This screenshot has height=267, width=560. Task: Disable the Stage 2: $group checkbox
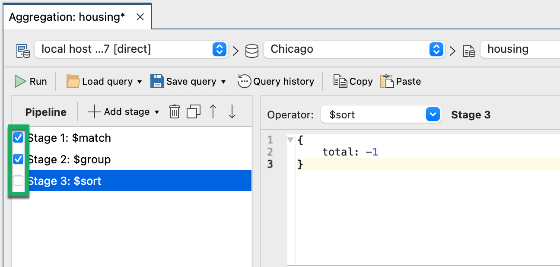[x=18, y=159]
